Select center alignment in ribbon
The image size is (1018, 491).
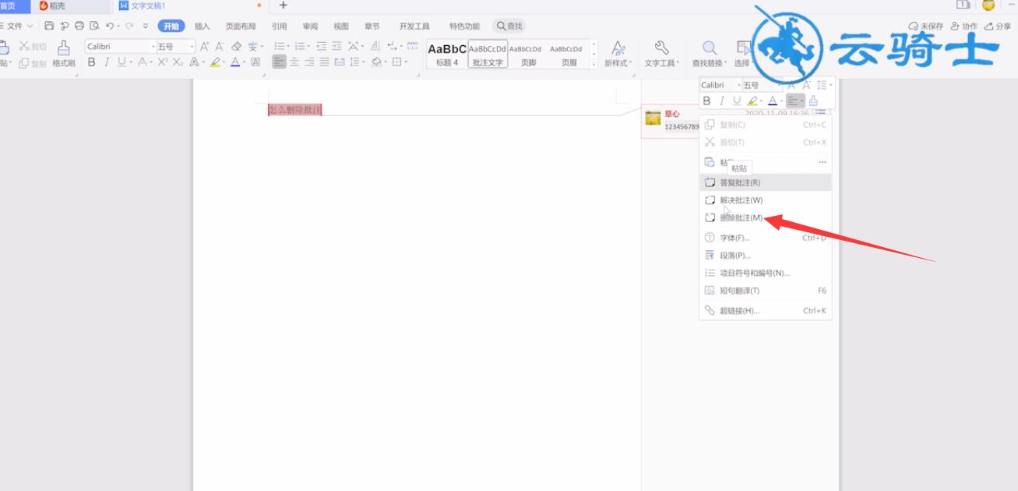tap(294, 62)
